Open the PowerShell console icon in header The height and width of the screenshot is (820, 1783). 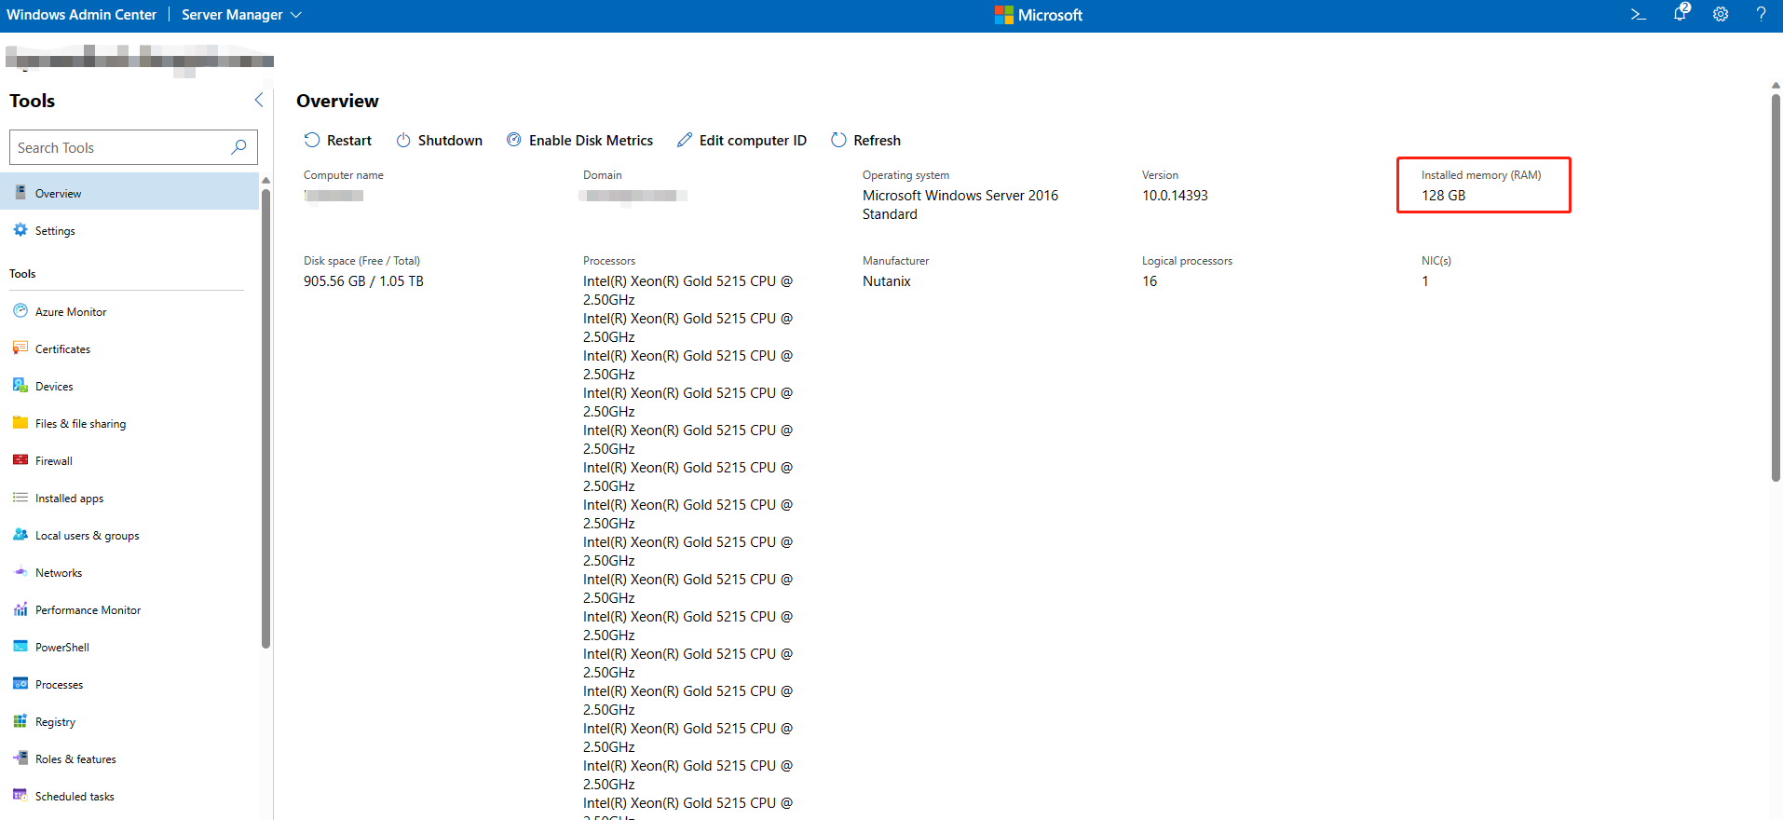click(x=1639, y=15)
